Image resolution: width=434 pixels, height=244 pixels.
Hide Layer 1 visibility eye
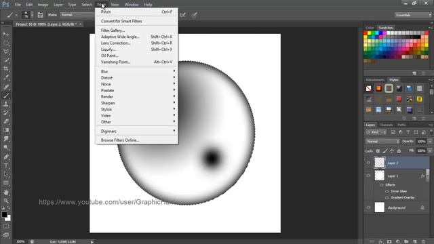click(368, 176)
